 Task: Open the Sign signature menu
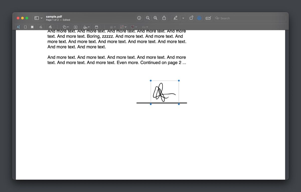tap(86, 27)
